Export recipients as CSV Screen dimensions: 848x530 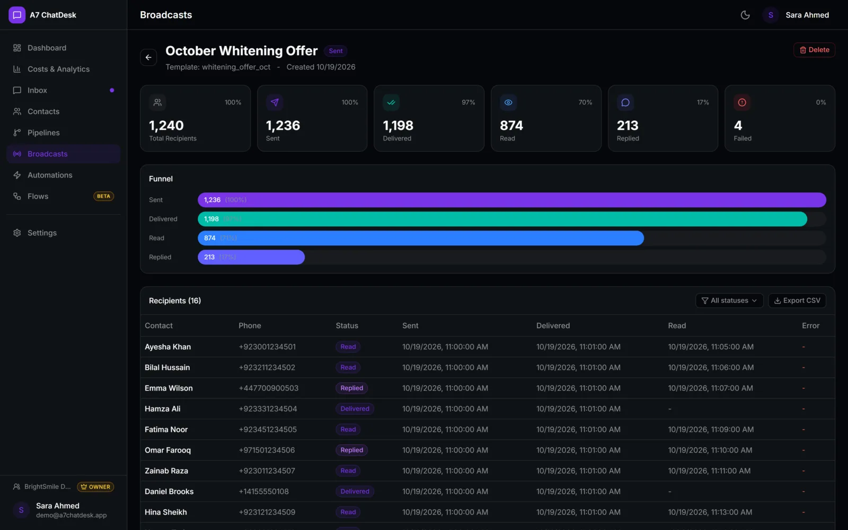coord(797,301)
